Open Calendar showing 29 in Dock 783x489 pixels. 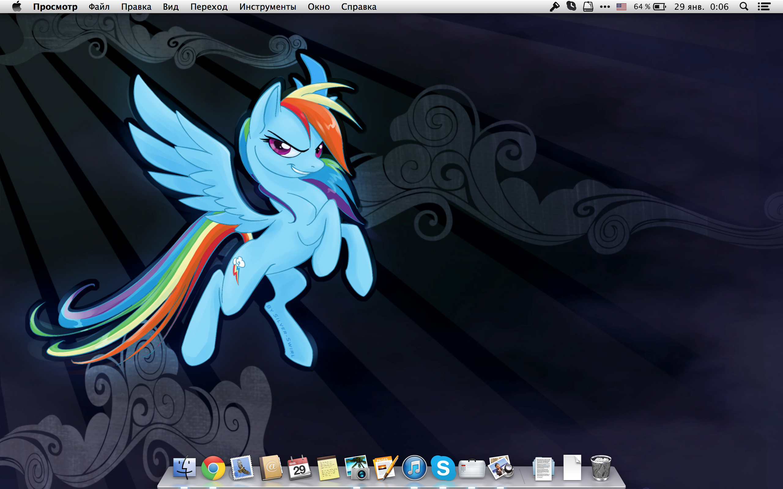point(299,468)
